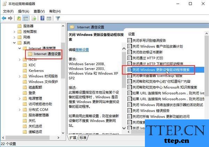The image size is (209, 147).
Task: Expand the 分布式 COM node
Action: point(20,110)
